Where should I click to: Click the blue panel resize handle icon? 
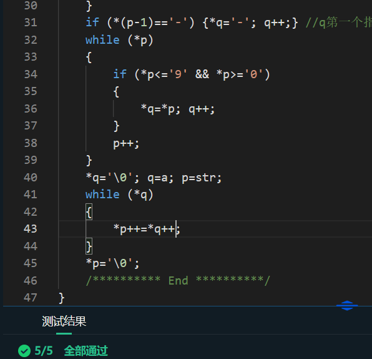347,305
